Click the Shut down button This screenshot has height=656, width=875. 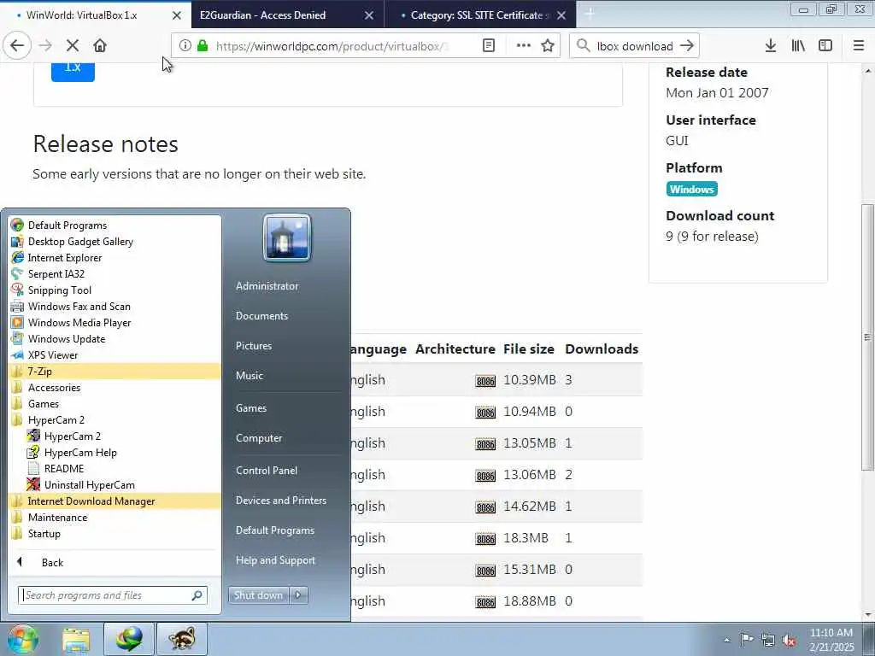pyautogui.click(x=259, y=595)
